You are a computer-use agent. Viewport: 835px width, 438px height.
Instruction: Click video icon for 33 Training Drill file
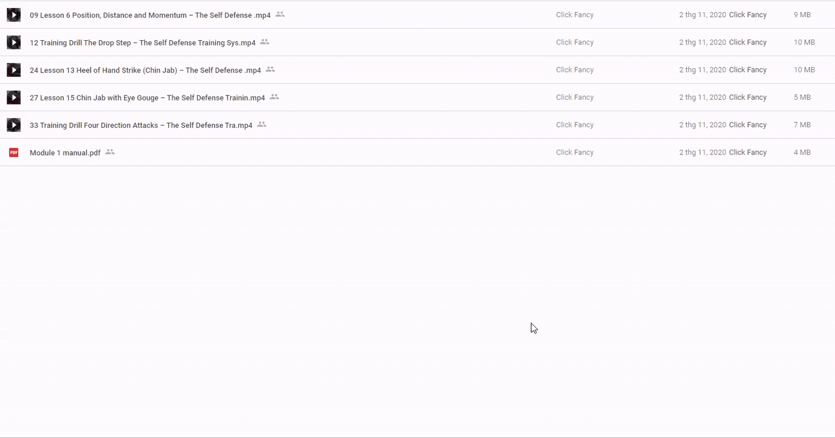pos(13,125)
